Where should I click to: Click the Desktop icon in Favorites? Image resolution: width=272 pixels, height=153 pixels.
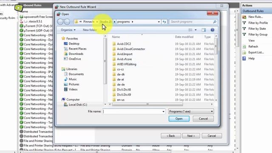pos(66,43)
